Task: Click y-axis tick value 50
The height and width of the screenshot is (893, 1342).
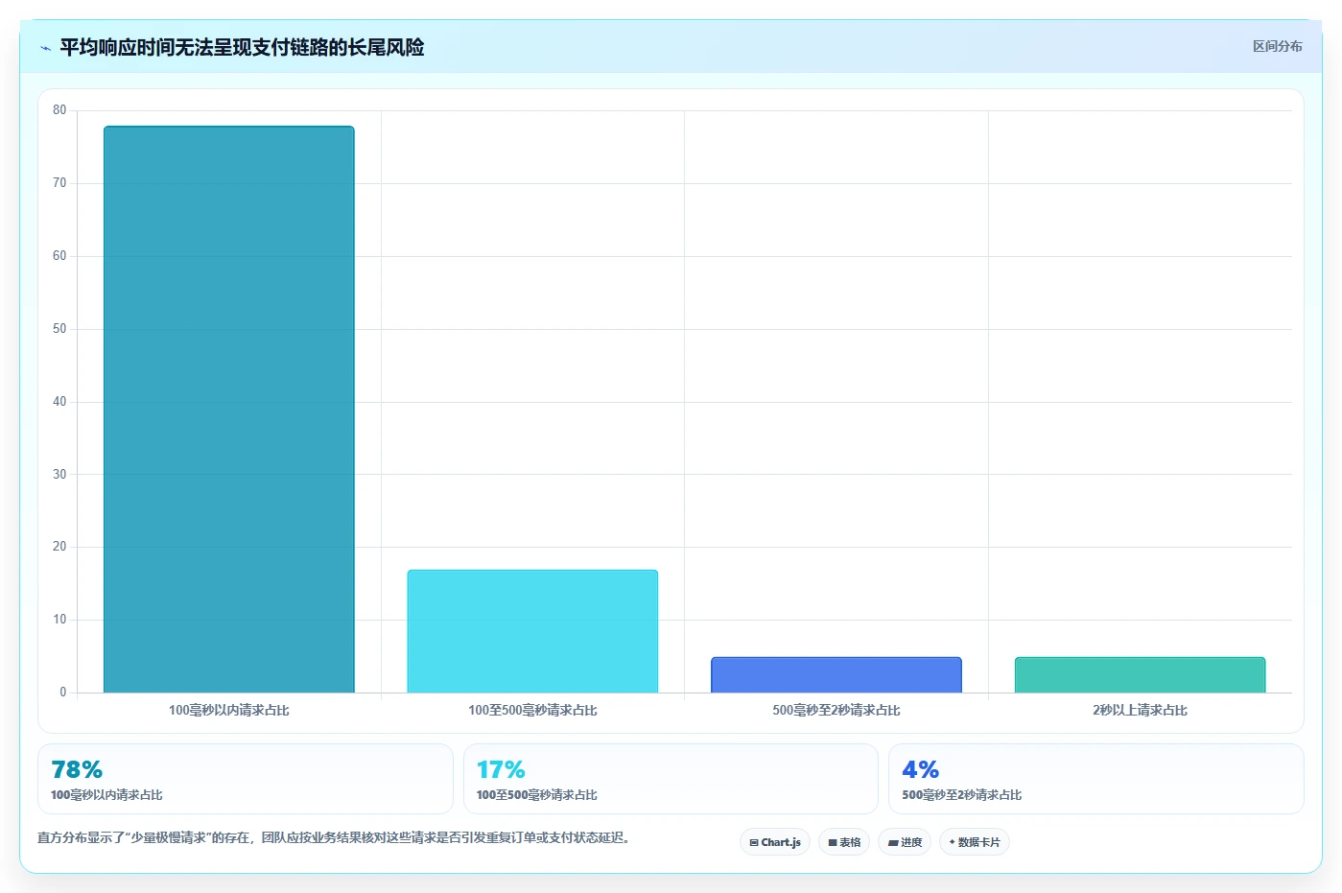Action: pos(59,329)
